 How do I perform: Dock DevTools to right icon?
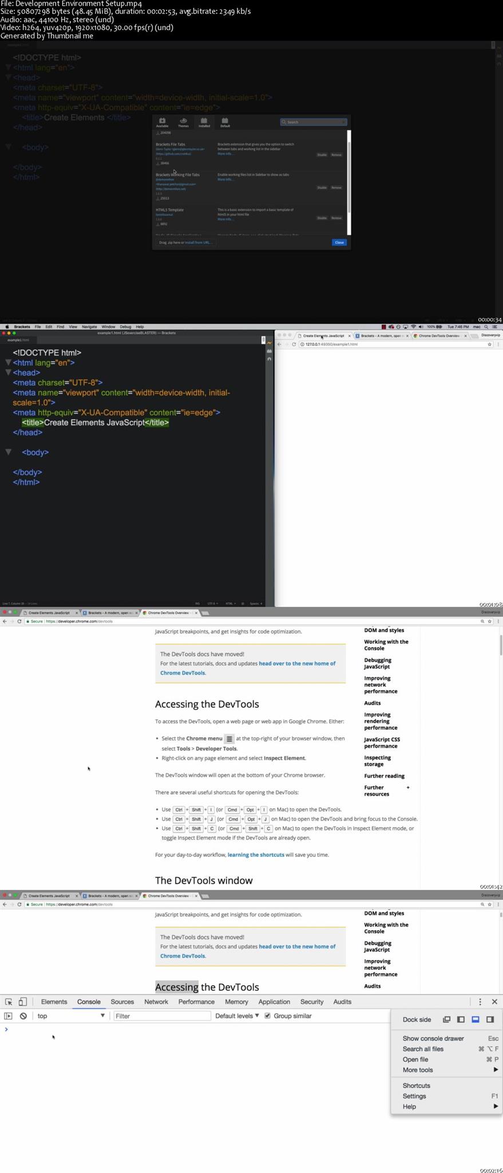click(x=490, y=1020)
